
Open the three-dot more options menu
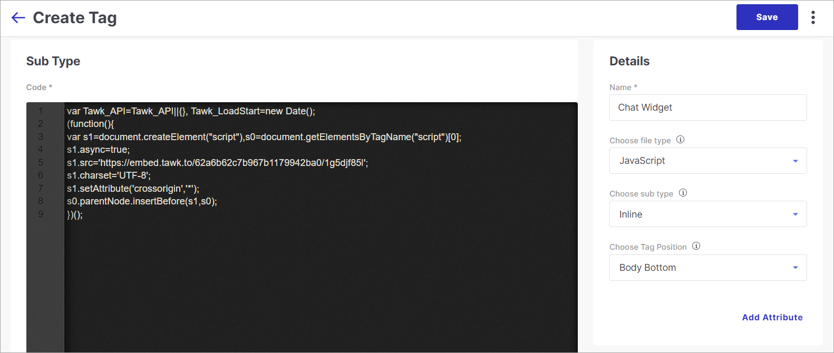[813, 17]
